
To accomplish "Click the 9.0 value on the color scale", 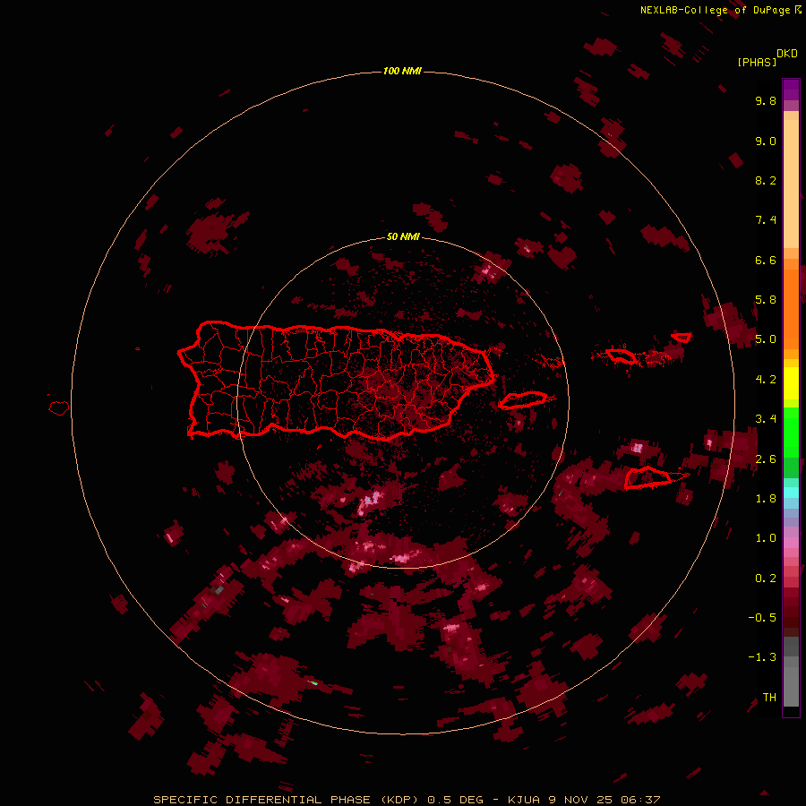I will [766, 141].
